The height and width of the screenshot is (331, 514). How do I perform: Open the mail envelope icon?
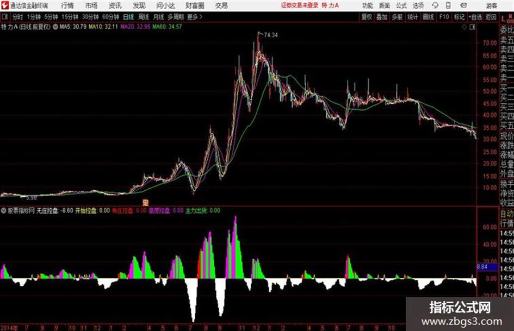click(463, 5)
